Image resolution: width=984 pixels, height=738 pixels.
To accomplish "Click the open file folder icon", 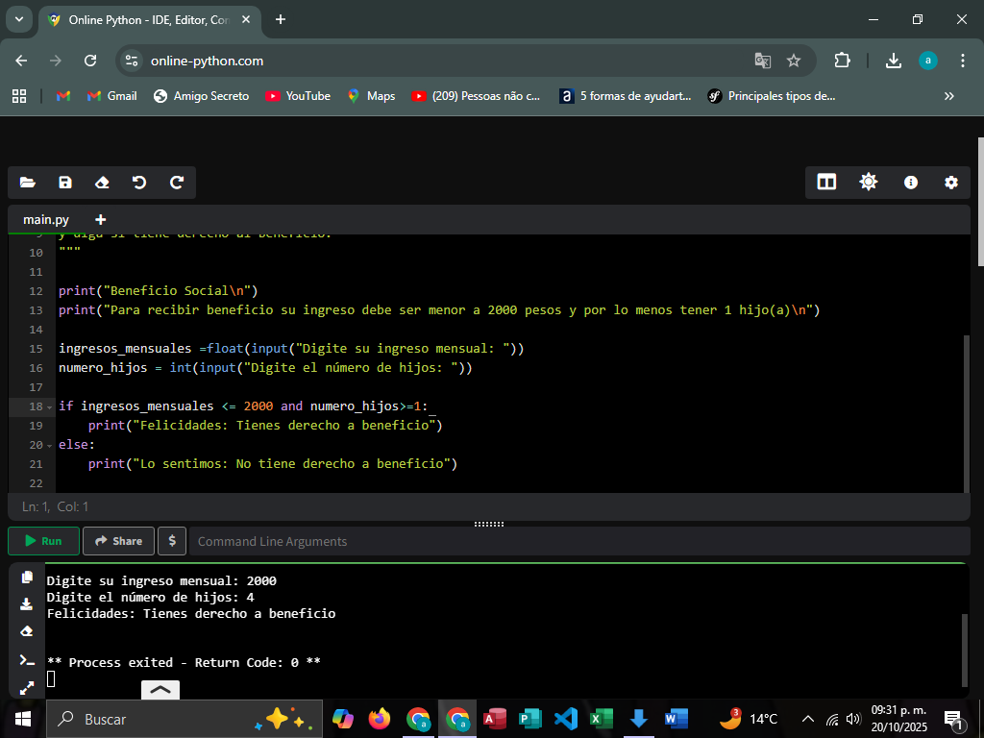I will click(27, 183).
